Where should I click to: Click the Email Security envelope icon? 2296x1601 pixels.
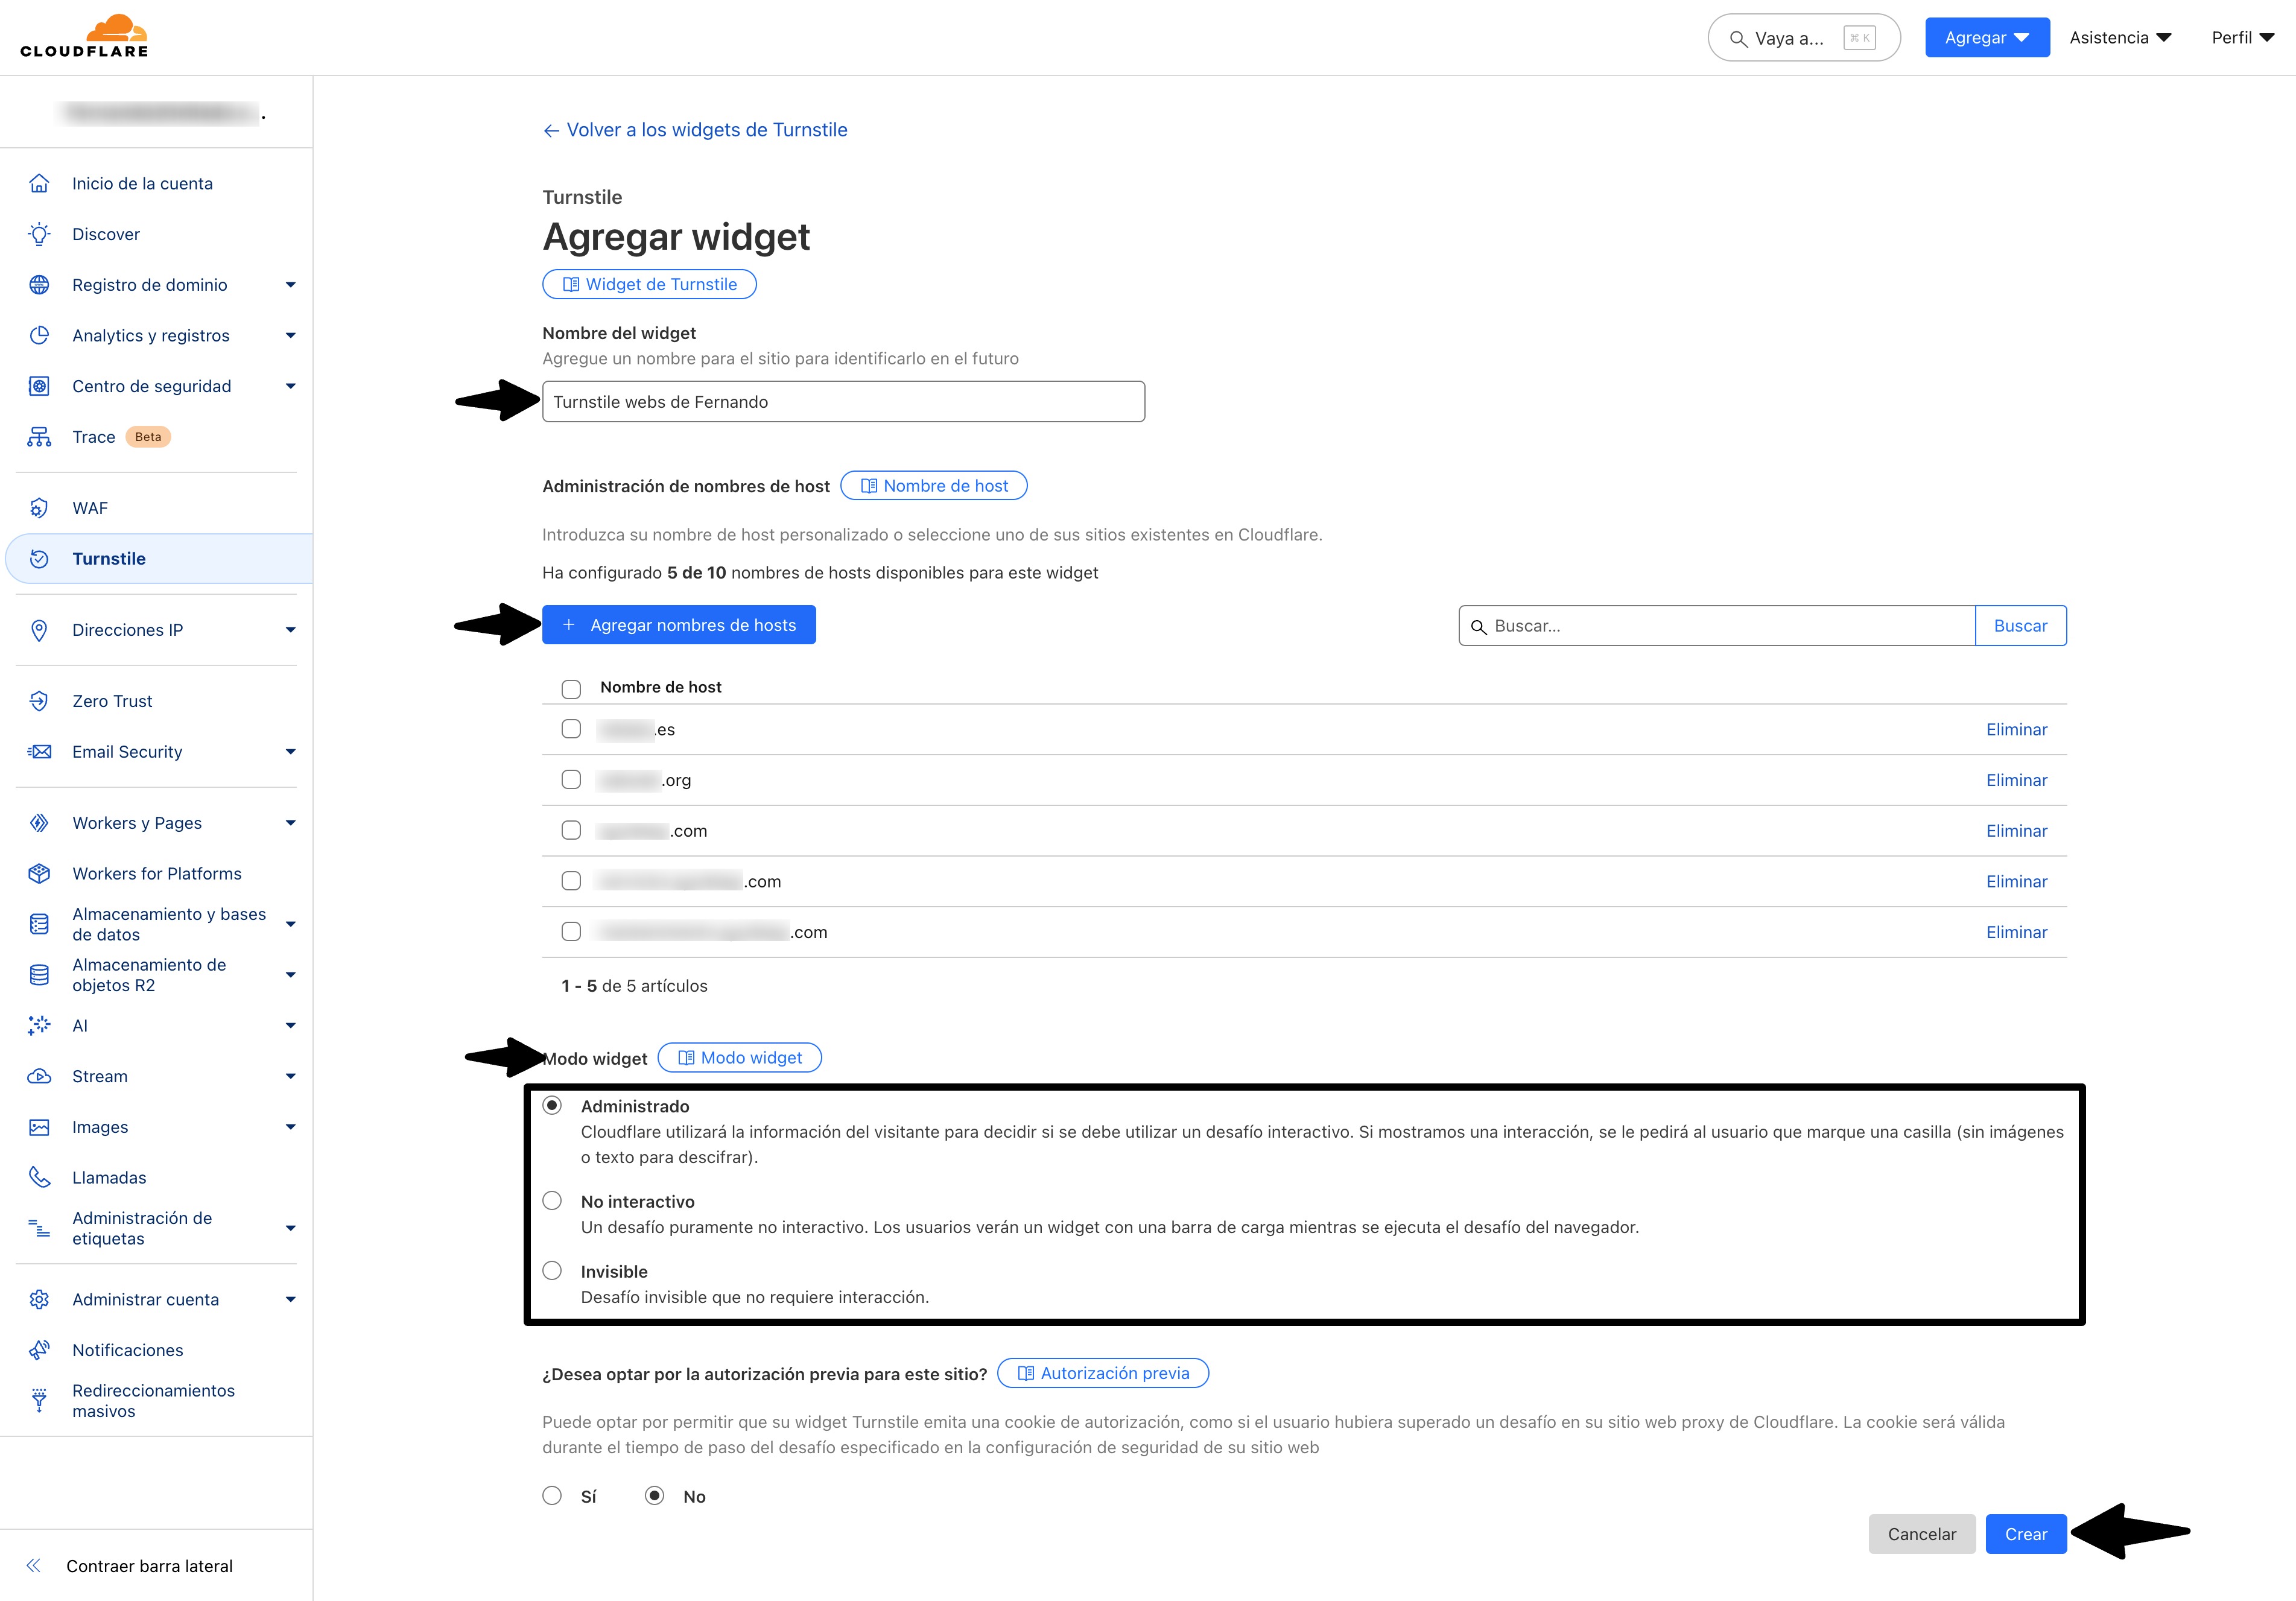tap(39, 752)
